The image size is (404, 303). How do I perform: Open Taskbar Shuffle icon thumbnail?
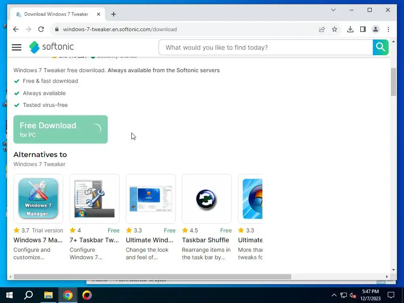[x=207, y=199]
